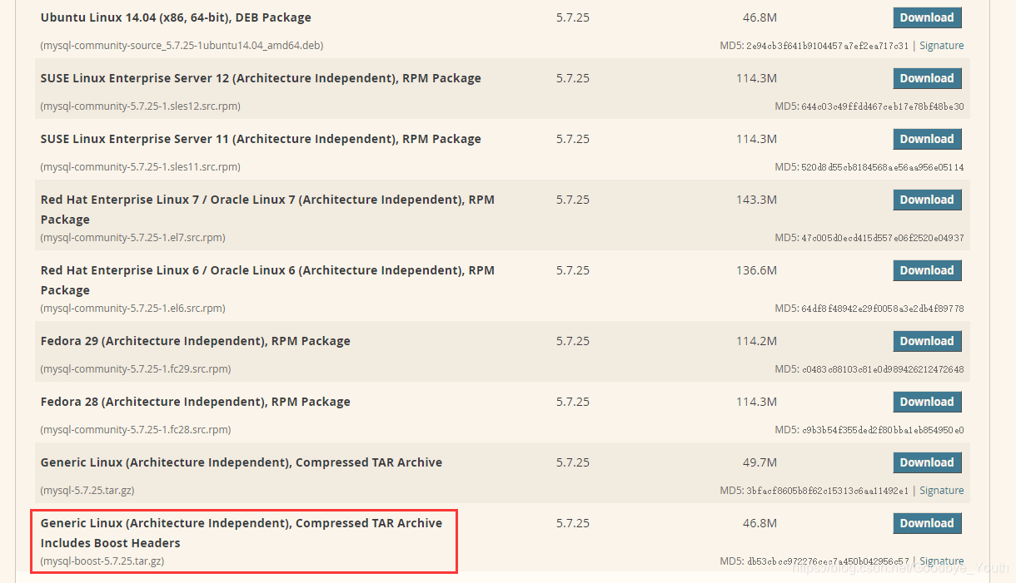Select the Generic Linux title above mysql-5.7.25.tar.gz
The image size is (1016, 583).
click(x=242, y=462)
